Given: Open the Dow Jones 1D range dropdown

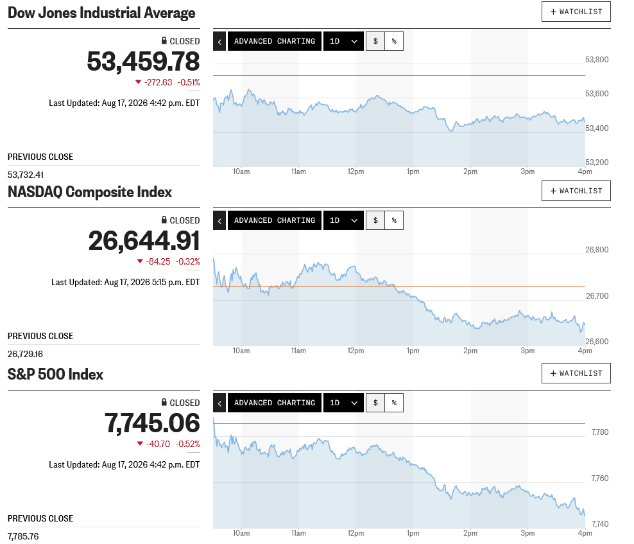Looking at the screenshot, I should 344,41.
